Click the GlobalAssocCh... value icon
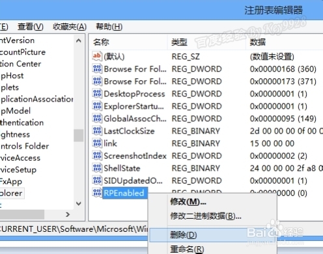Viewport: 323px width, 254px height. tap(97, 119)
